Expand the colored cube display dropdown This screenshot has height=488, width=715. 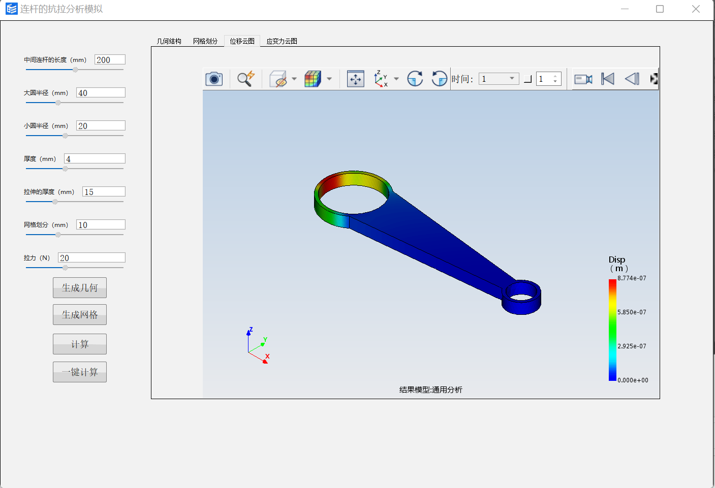[329, 79]
